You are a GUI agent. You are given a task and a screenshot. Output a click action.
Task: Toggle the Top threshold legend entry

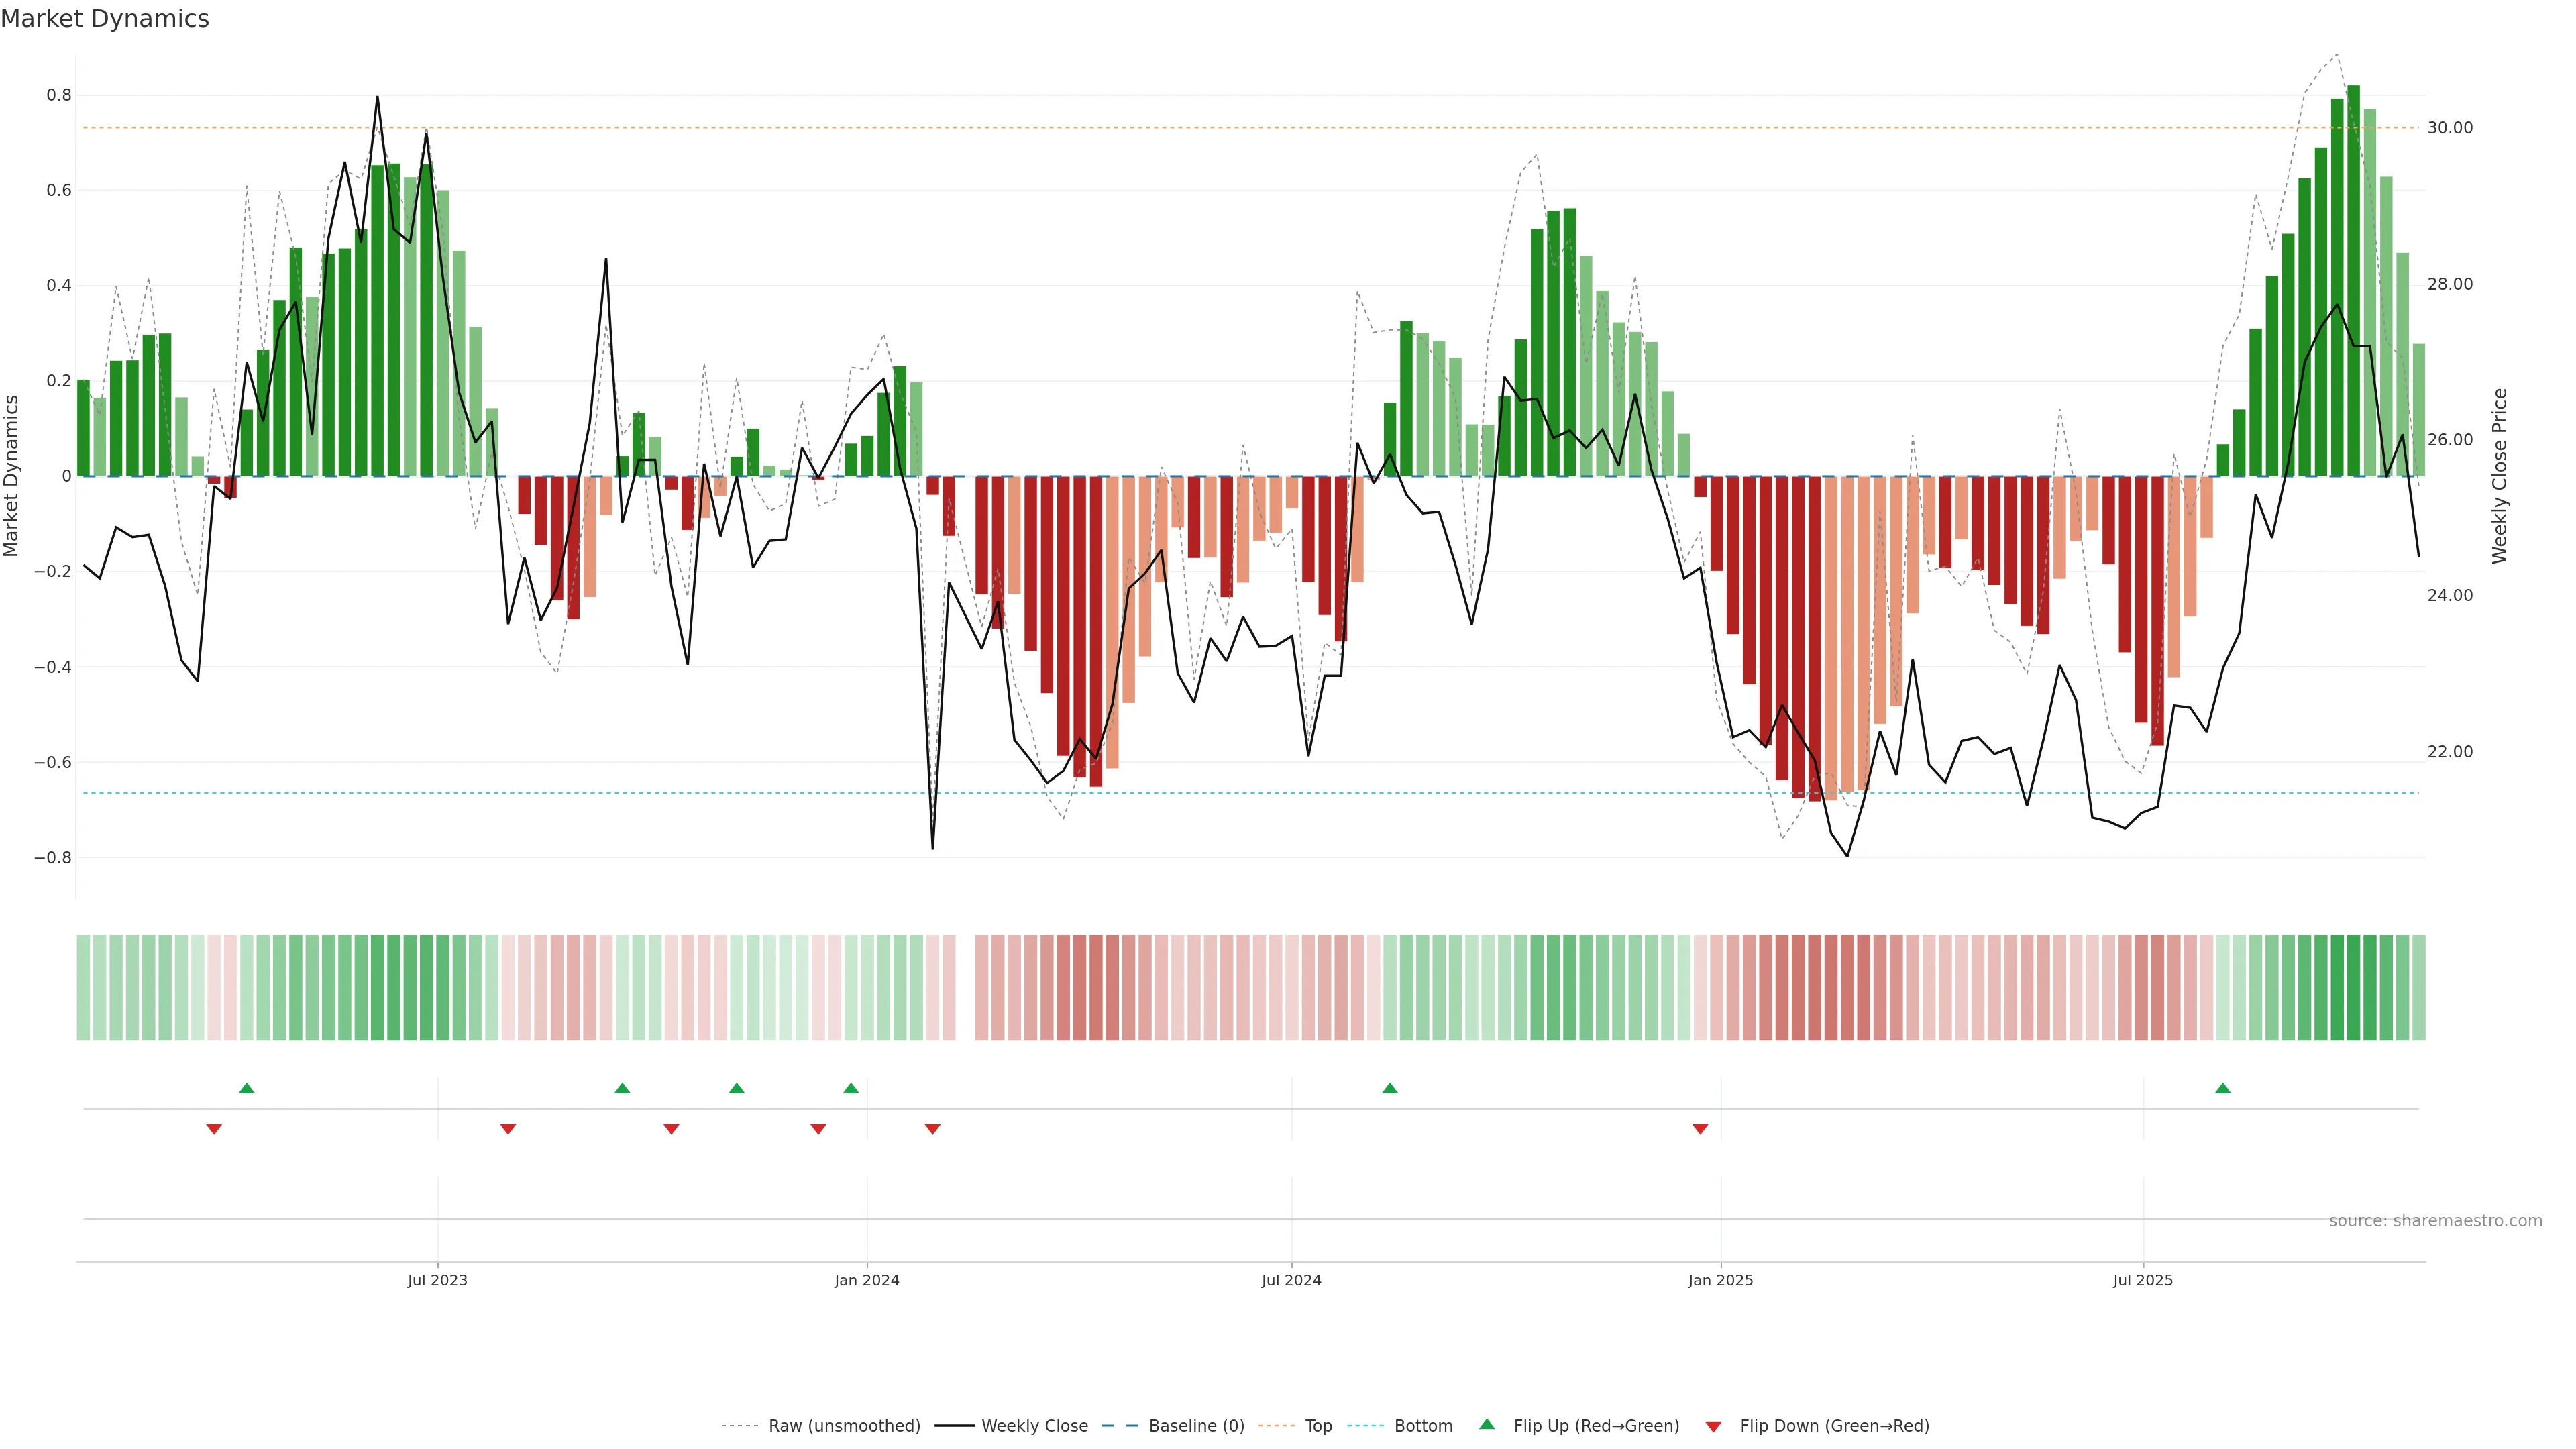click(1318, 1426)
